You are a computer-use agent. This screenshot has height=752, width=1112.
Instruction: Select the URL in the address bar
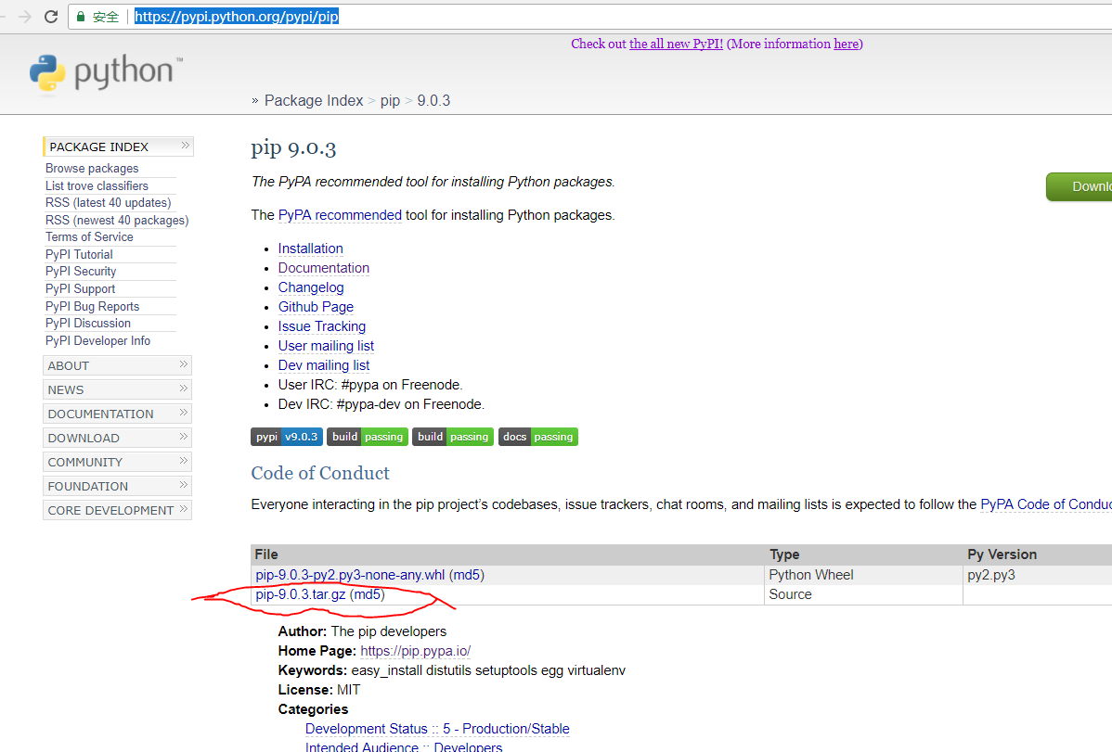(x=236, y=17)
